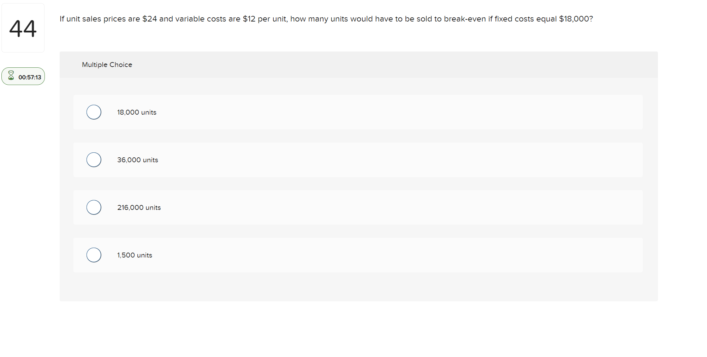The width and height of the screenshot is (707, 357).
Task: Select the 36,000 units radio button
Action: point(94,159)
